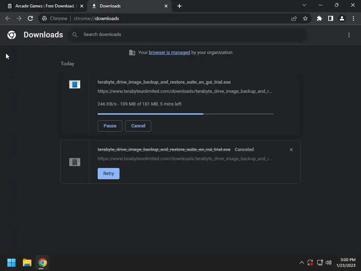Image resolution: width=361 pixels, height=271 pixels.
Task: Click the sync status tray icon
Action: [x=310, y=263]
